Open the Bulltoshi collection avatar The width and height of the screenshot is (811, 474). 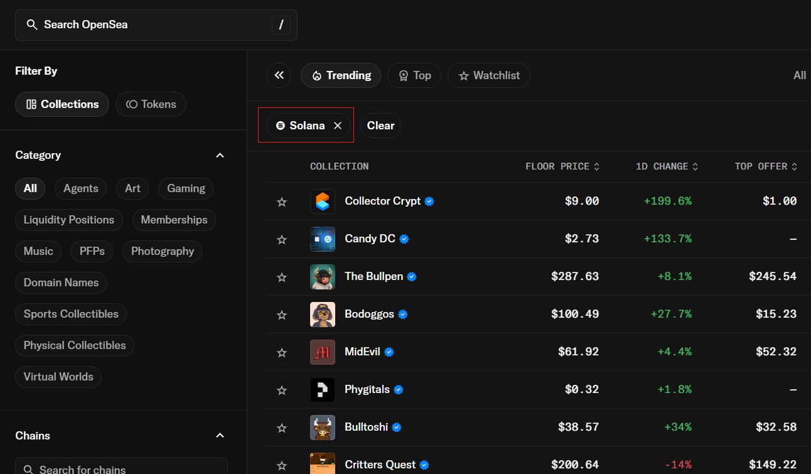tap(323, 428)
